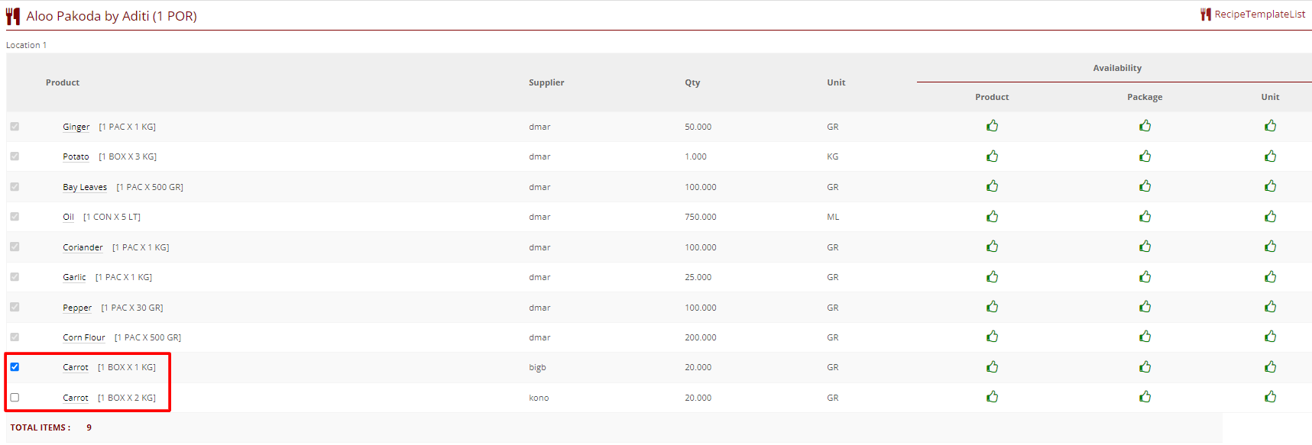Click Product thumbs-up icon for Pepper

pyautogui.click(x=992, y=307)
